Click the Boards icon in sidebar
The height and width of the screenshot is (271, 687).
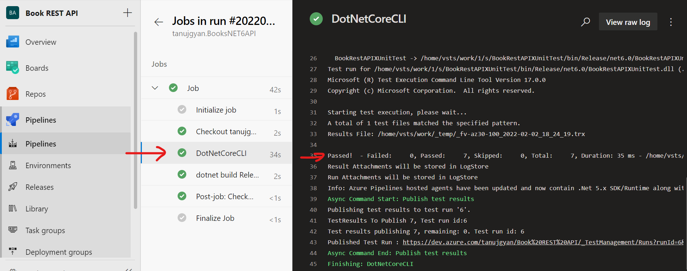coord(13,68)
